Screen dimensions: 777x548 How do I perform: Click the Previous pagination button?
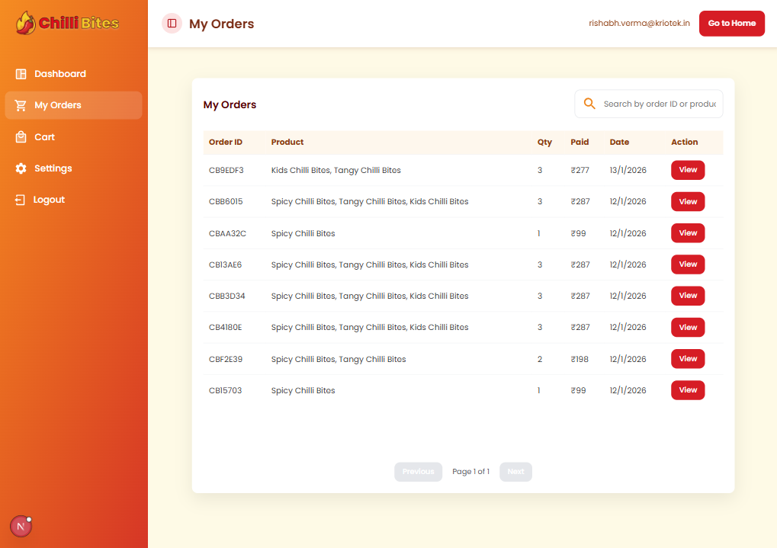(418, 472)
